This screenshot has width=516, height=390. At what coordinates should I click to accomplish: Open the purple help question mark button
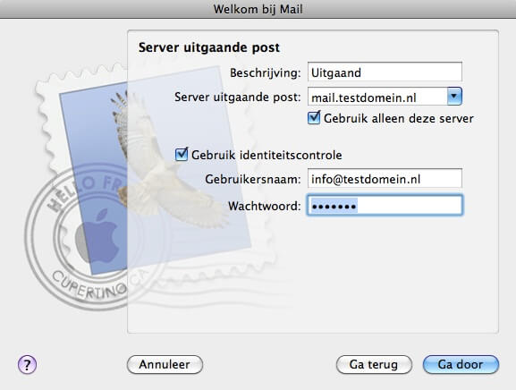click(27, 365)
